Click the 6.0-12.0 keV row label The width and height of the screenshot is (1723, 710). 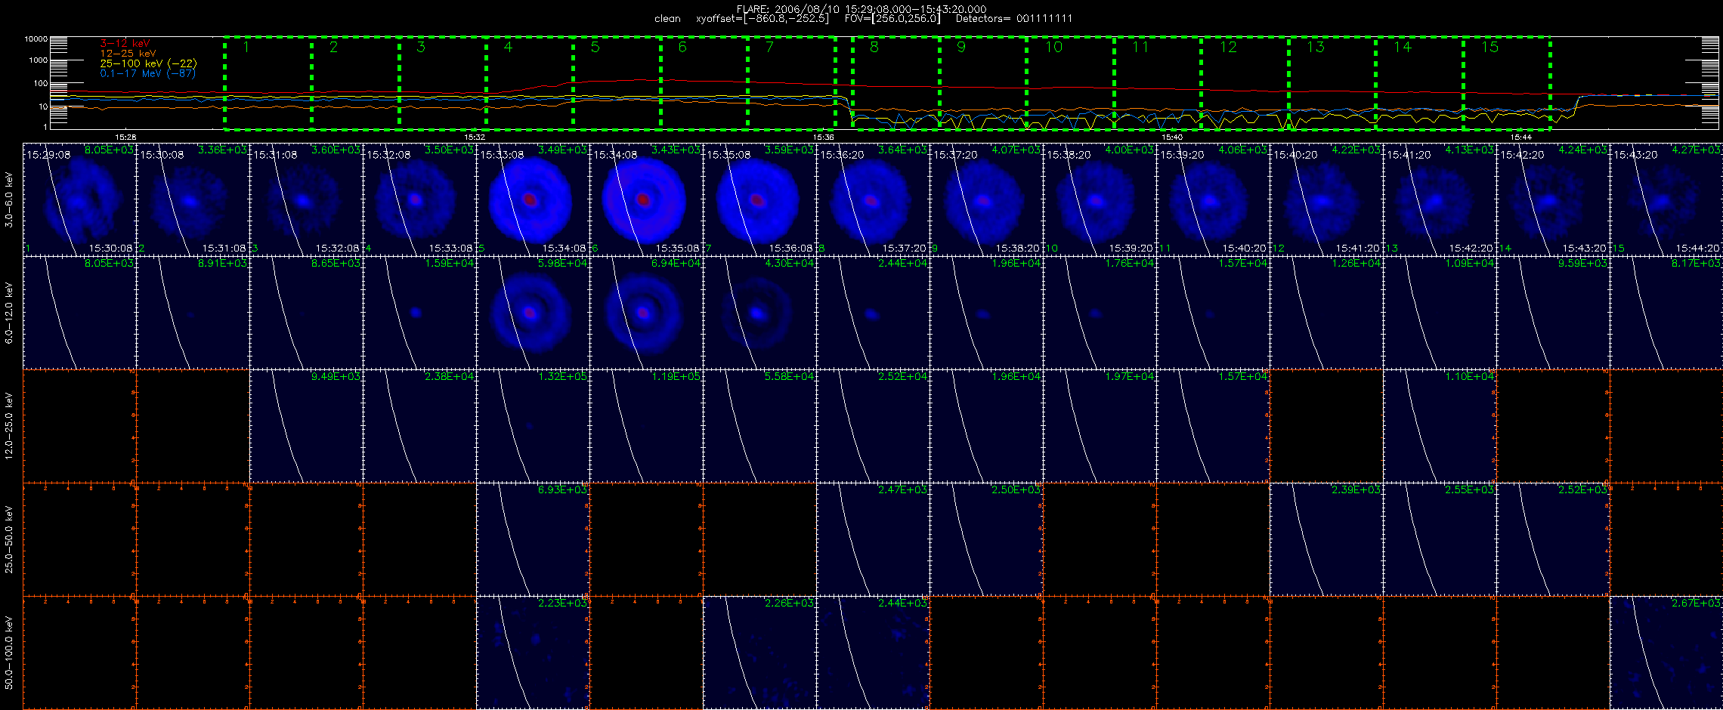(x=9, y=313)
